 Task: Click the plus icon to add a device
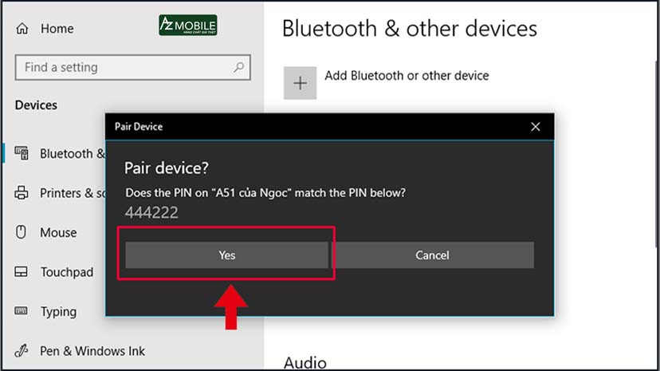(x=300, y=83)
